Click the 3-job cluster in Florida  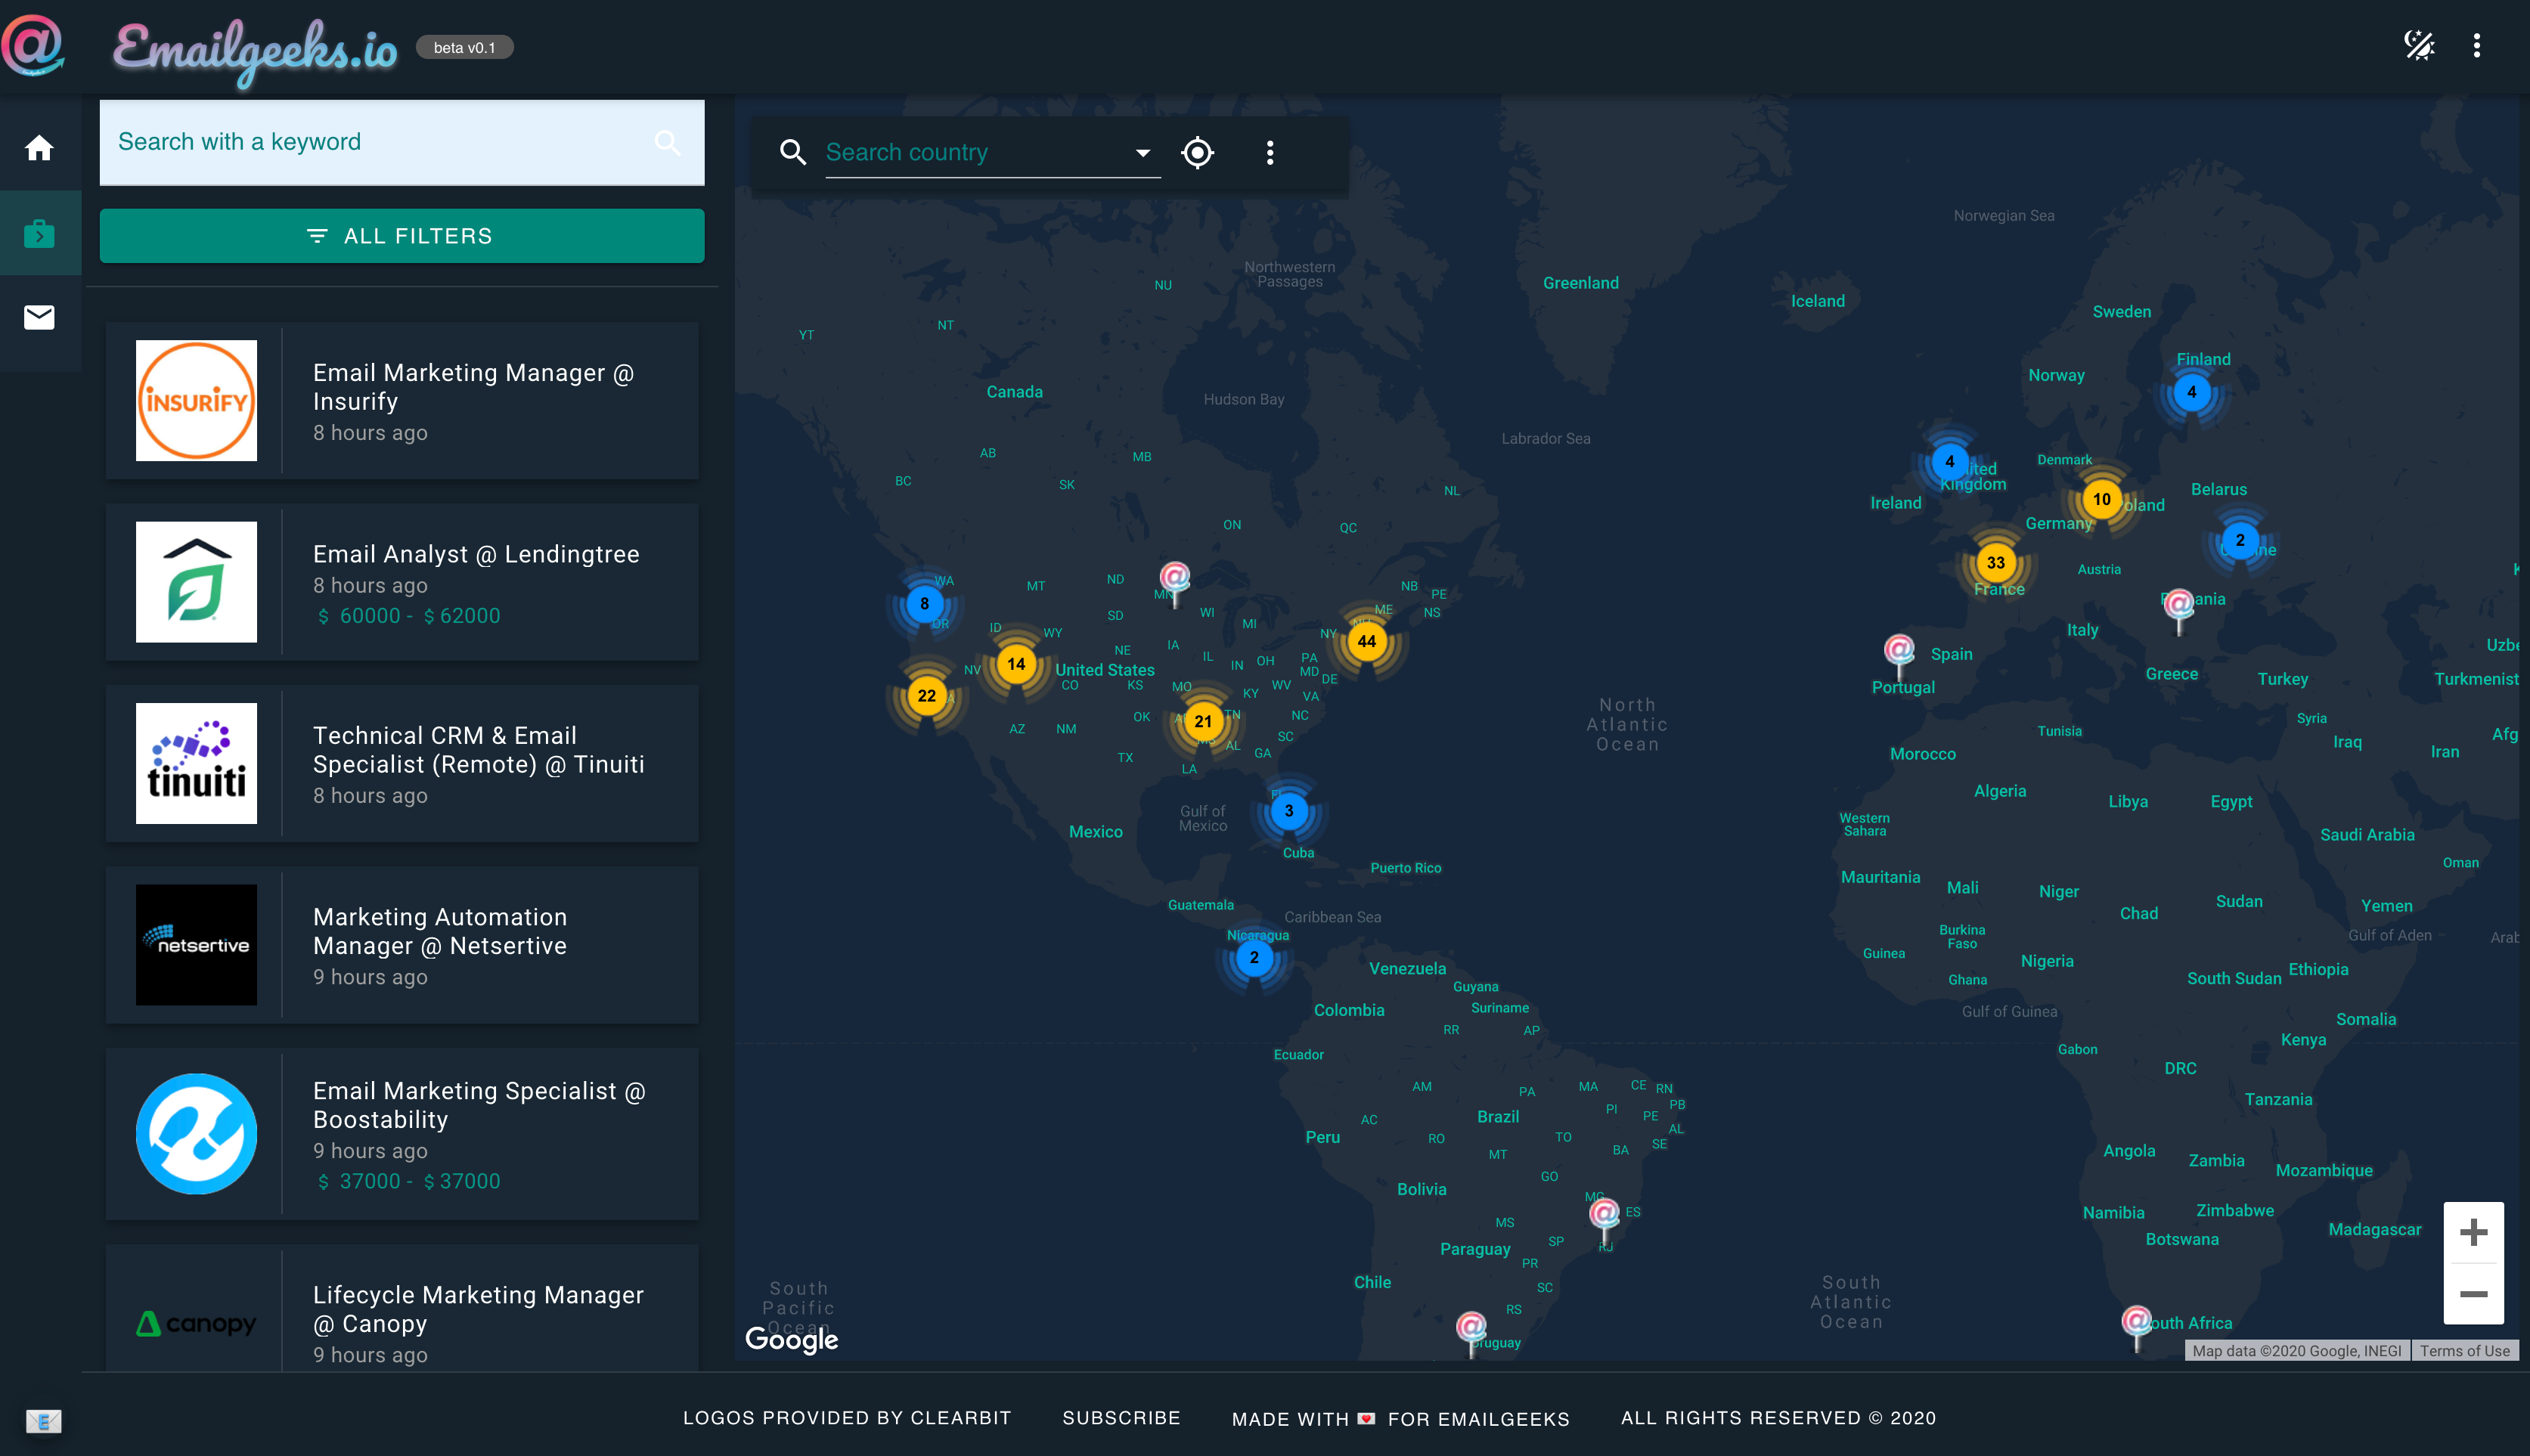point(1288,811)
